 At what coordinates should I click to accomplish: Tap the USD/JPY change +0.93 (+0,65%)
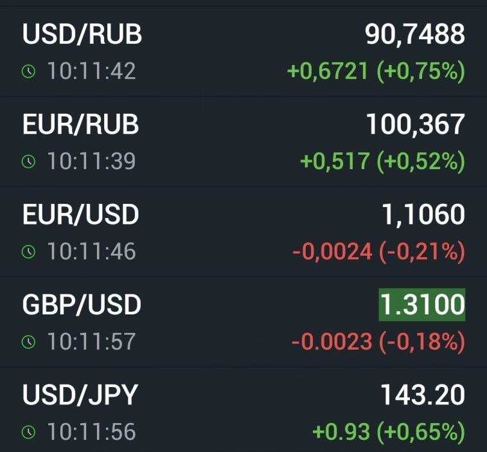(388, 431)
